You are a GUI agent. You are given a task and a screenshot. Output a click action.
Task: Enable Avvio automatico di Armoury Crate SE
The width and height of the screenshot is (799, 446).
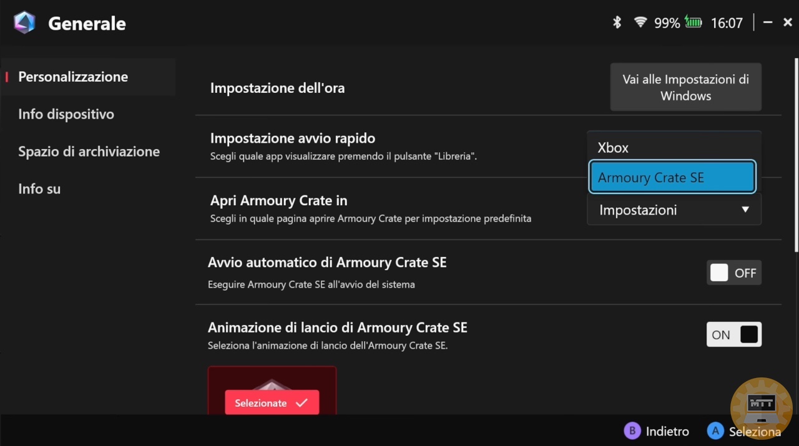[733, 273]
